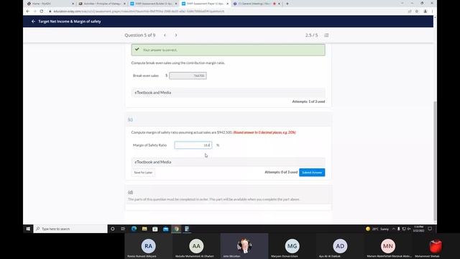Click the browser address bar URL

click(139, 12)
